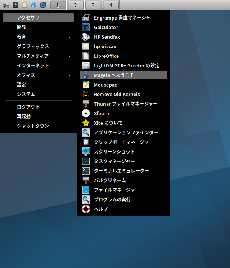Click the Xfce について star icon
The width and height of the screenshot is (230, 268).
(x=86, y=123)
